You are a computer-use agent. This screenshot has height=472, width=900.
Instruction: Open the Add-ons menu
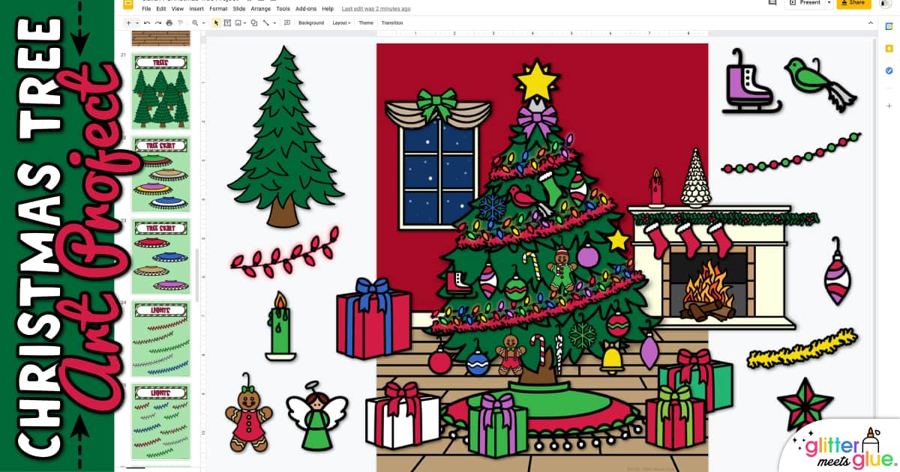tap(304, 8)
